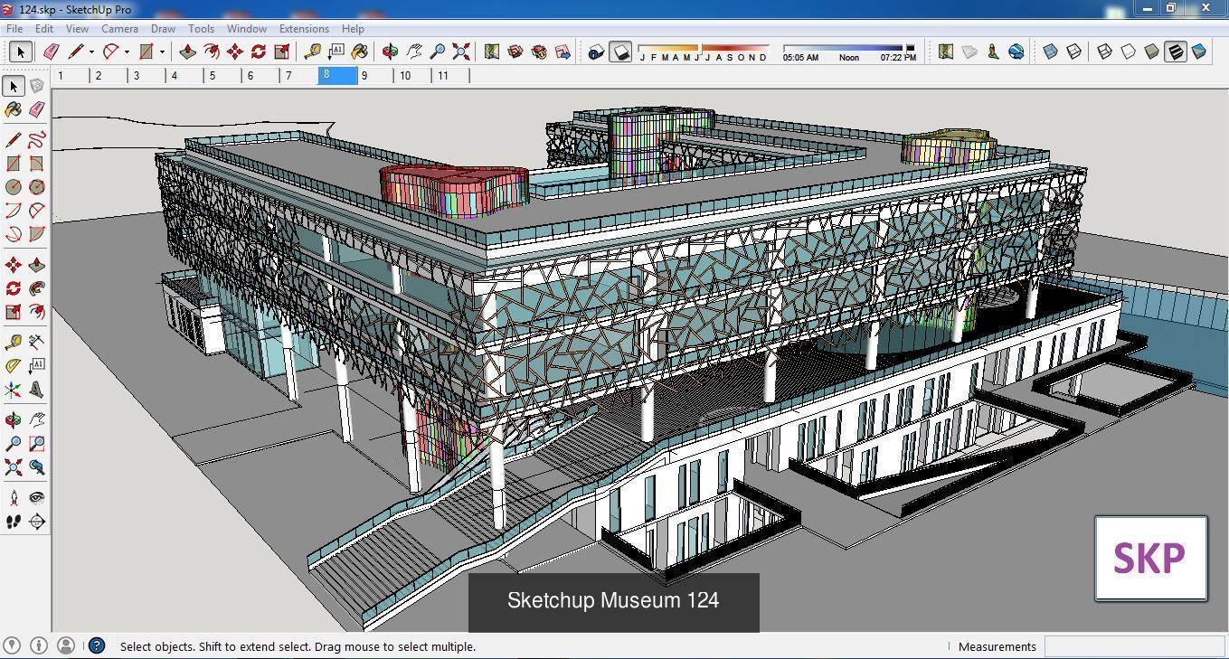Switch to scene tab 5

click(x=222, y=76)
